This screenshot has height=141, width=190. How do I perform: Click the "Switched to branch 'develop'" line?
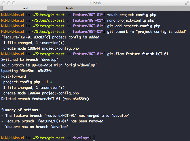[x=30, y=60]
